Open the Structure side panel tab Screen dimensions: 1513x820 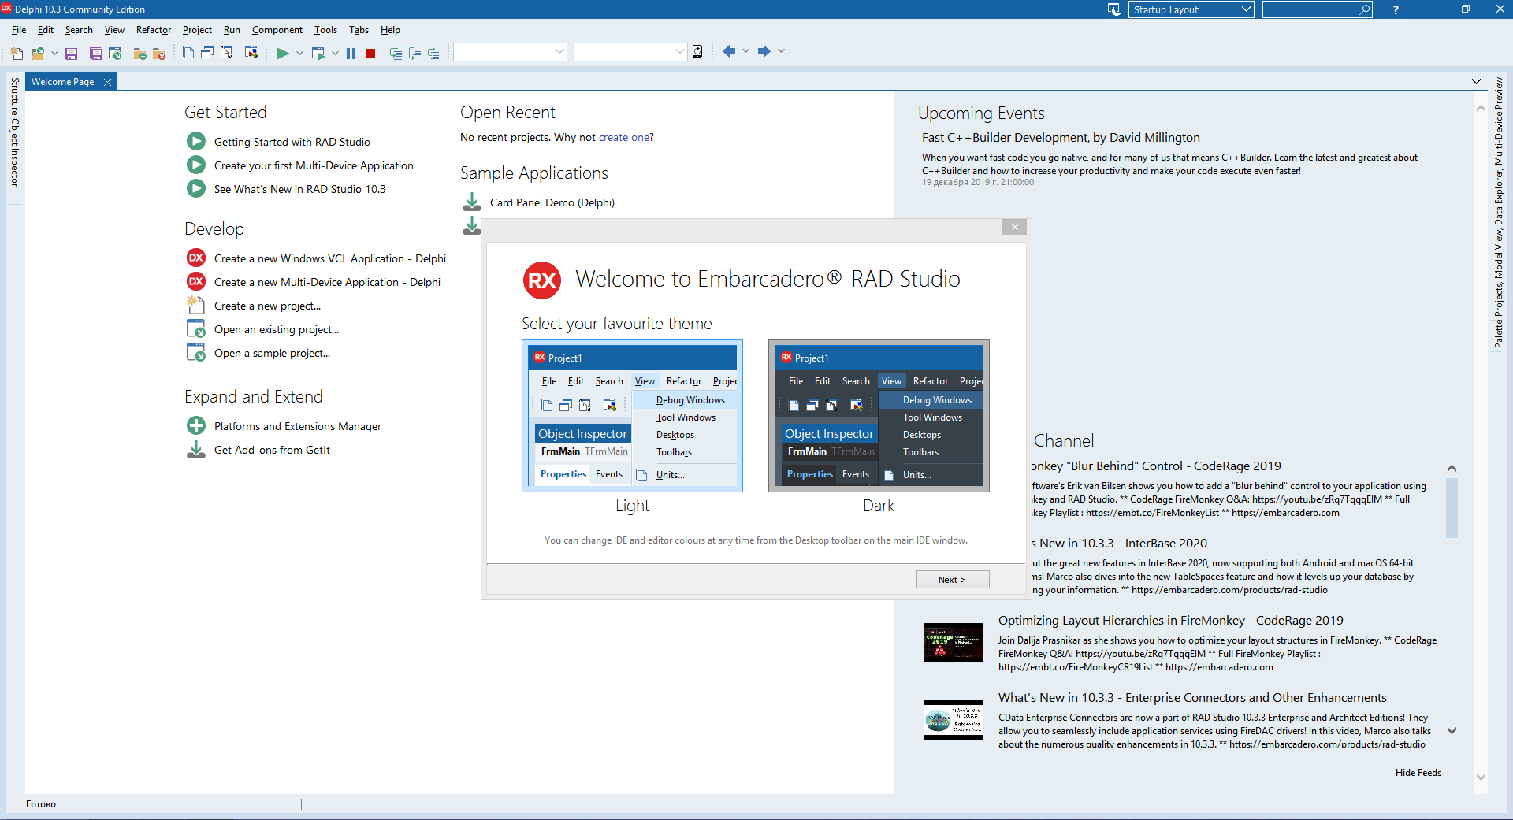pos(14,96)
